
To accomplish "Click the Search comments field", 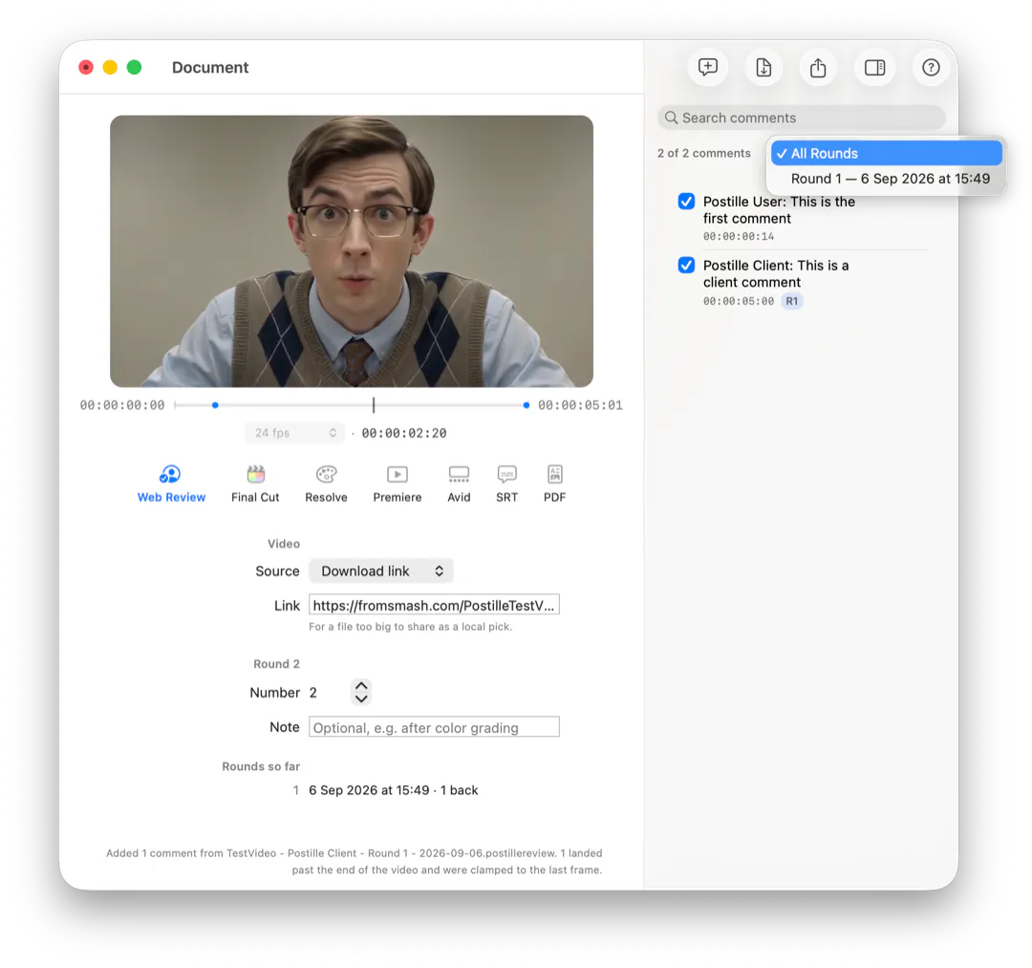I will (x=802, y=118).
